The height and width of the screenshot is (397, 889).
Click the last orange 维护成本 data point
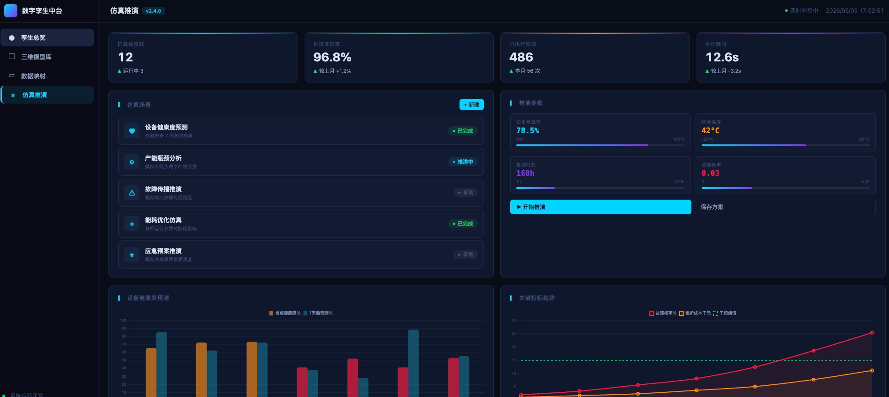tap(872, 371)
